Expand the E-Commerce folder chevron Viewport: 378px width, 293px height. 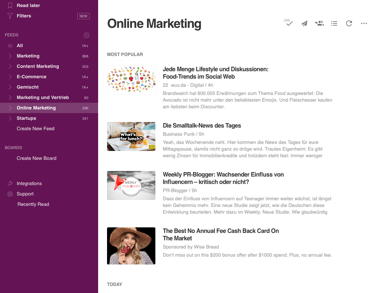coord(10,77)
